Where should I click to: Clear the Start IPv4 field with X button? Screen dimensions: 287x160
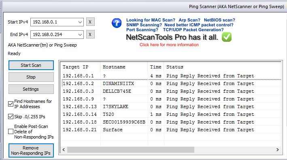click(x=90, y=22)
